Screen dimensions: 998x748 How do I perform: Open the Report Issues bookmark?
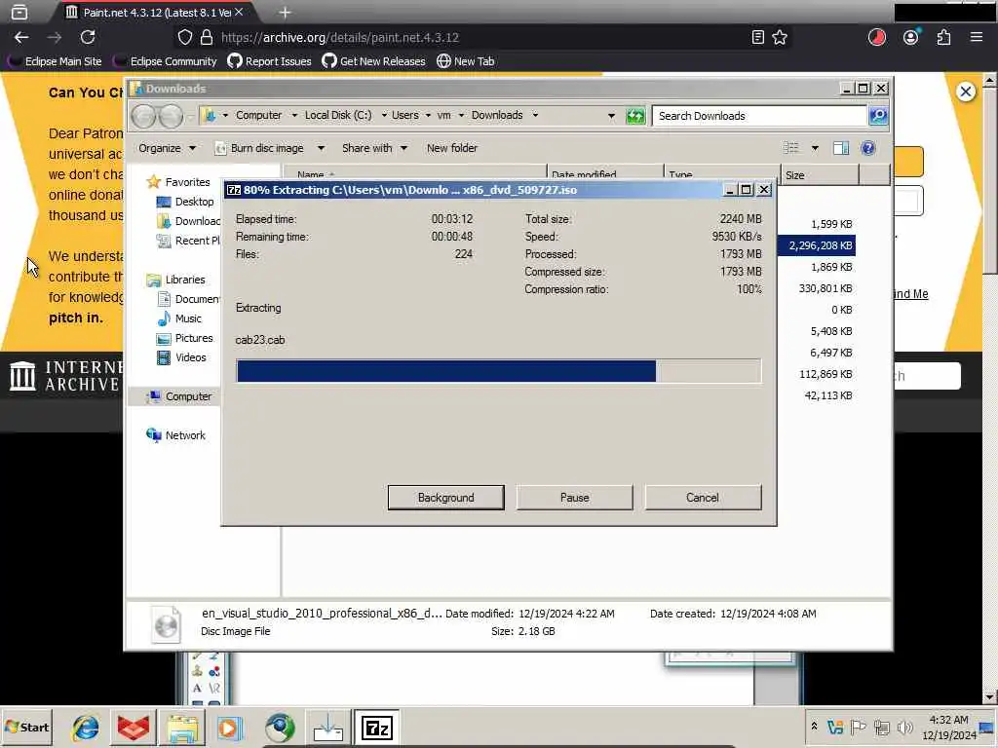[x=269, y=61]
